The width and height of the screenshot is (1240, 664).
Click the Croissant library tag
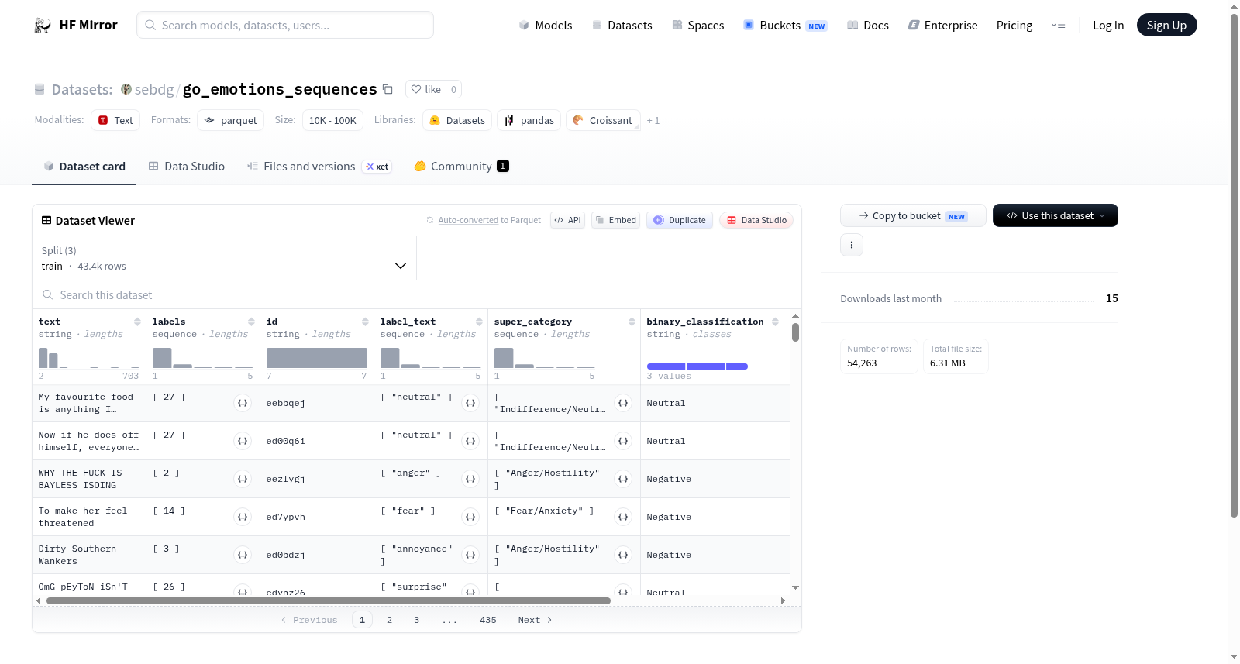point(603,120)
